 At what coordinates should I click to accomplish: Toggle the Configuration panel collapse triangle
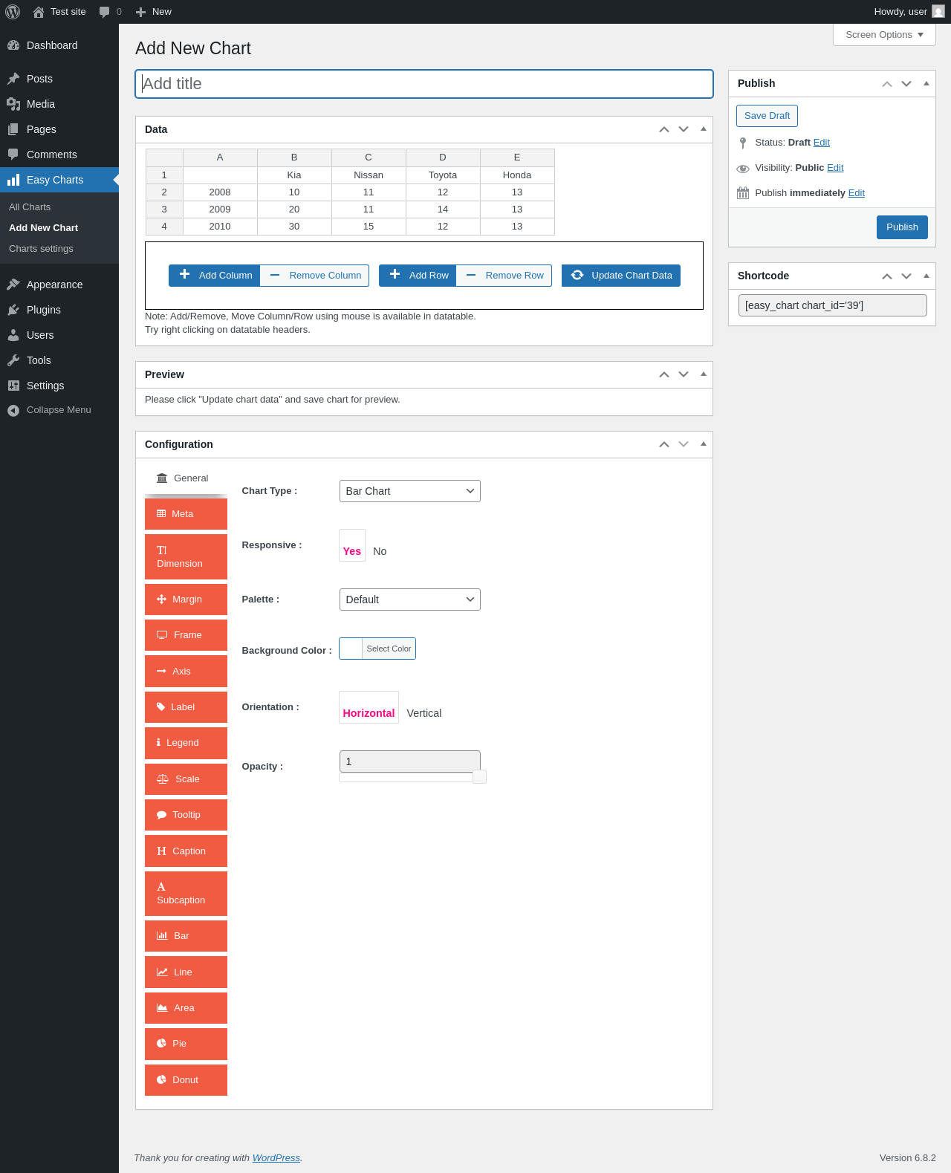point(703,444)
